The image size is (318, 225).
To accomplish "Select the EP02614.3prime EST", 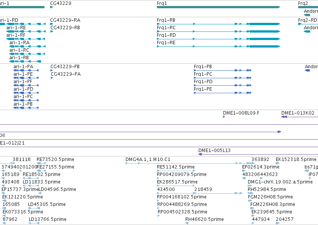I will point(244,171).
